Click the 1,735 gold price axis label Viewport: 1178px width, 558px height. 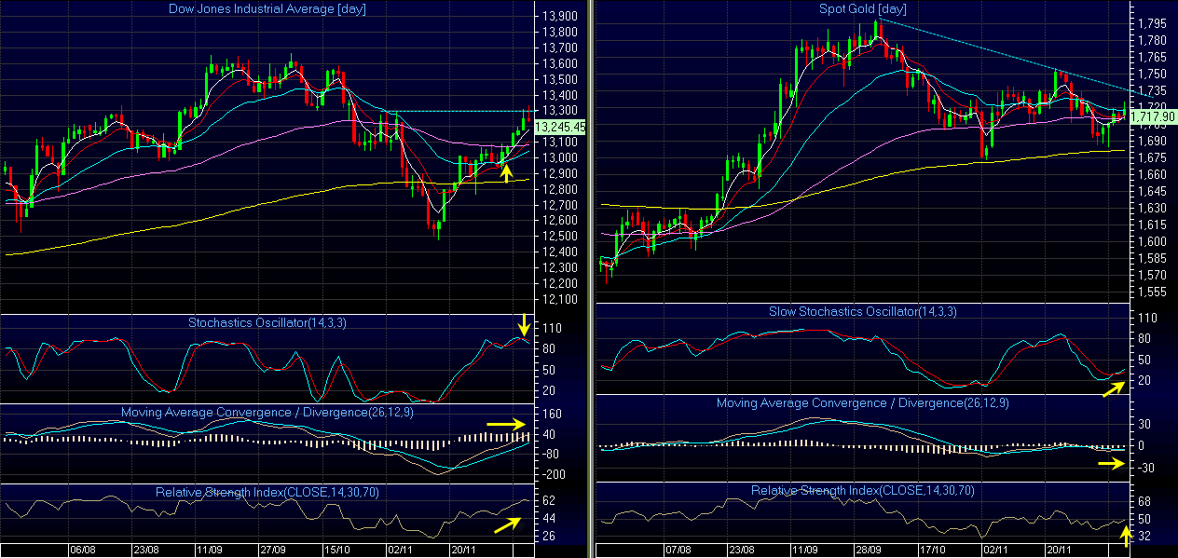(x=1152, y=90)
